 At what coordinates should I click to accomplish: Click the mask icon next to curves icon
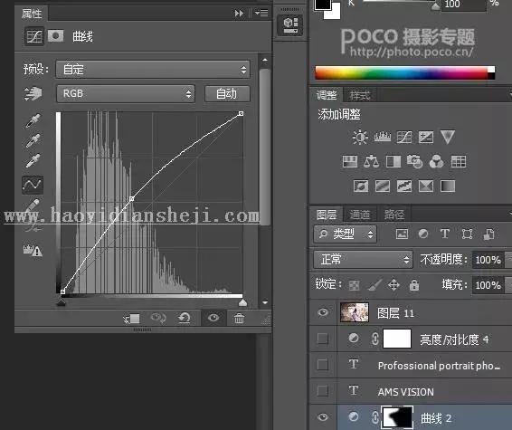click(x=55, y=36)
